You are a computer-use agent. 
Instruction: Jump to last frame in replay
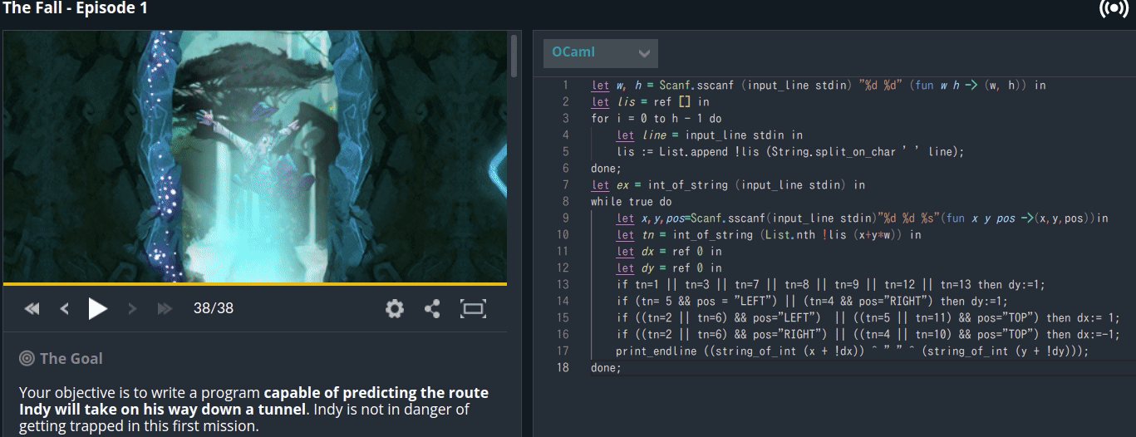[165, 309]
